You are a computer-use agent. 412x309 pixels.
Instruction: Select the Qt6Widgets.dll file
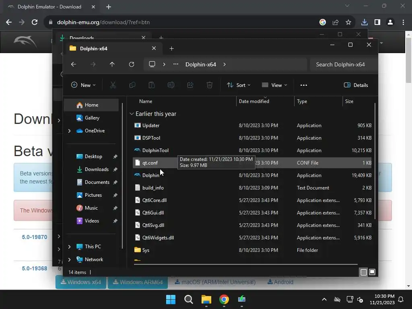point(252,238)
